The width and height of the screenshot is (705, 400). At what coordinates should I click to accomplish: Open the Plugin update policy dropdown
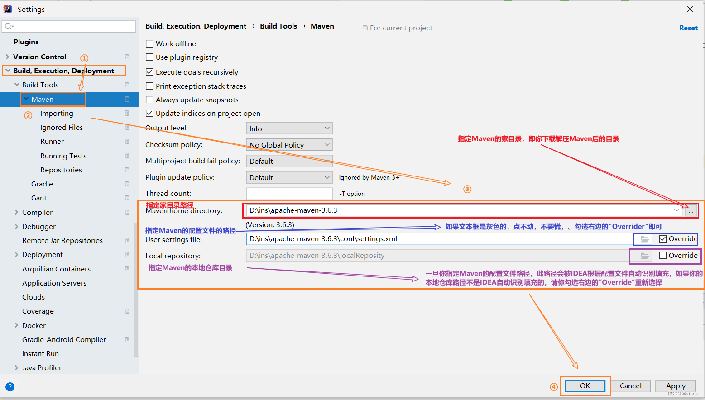click(289, 177)
